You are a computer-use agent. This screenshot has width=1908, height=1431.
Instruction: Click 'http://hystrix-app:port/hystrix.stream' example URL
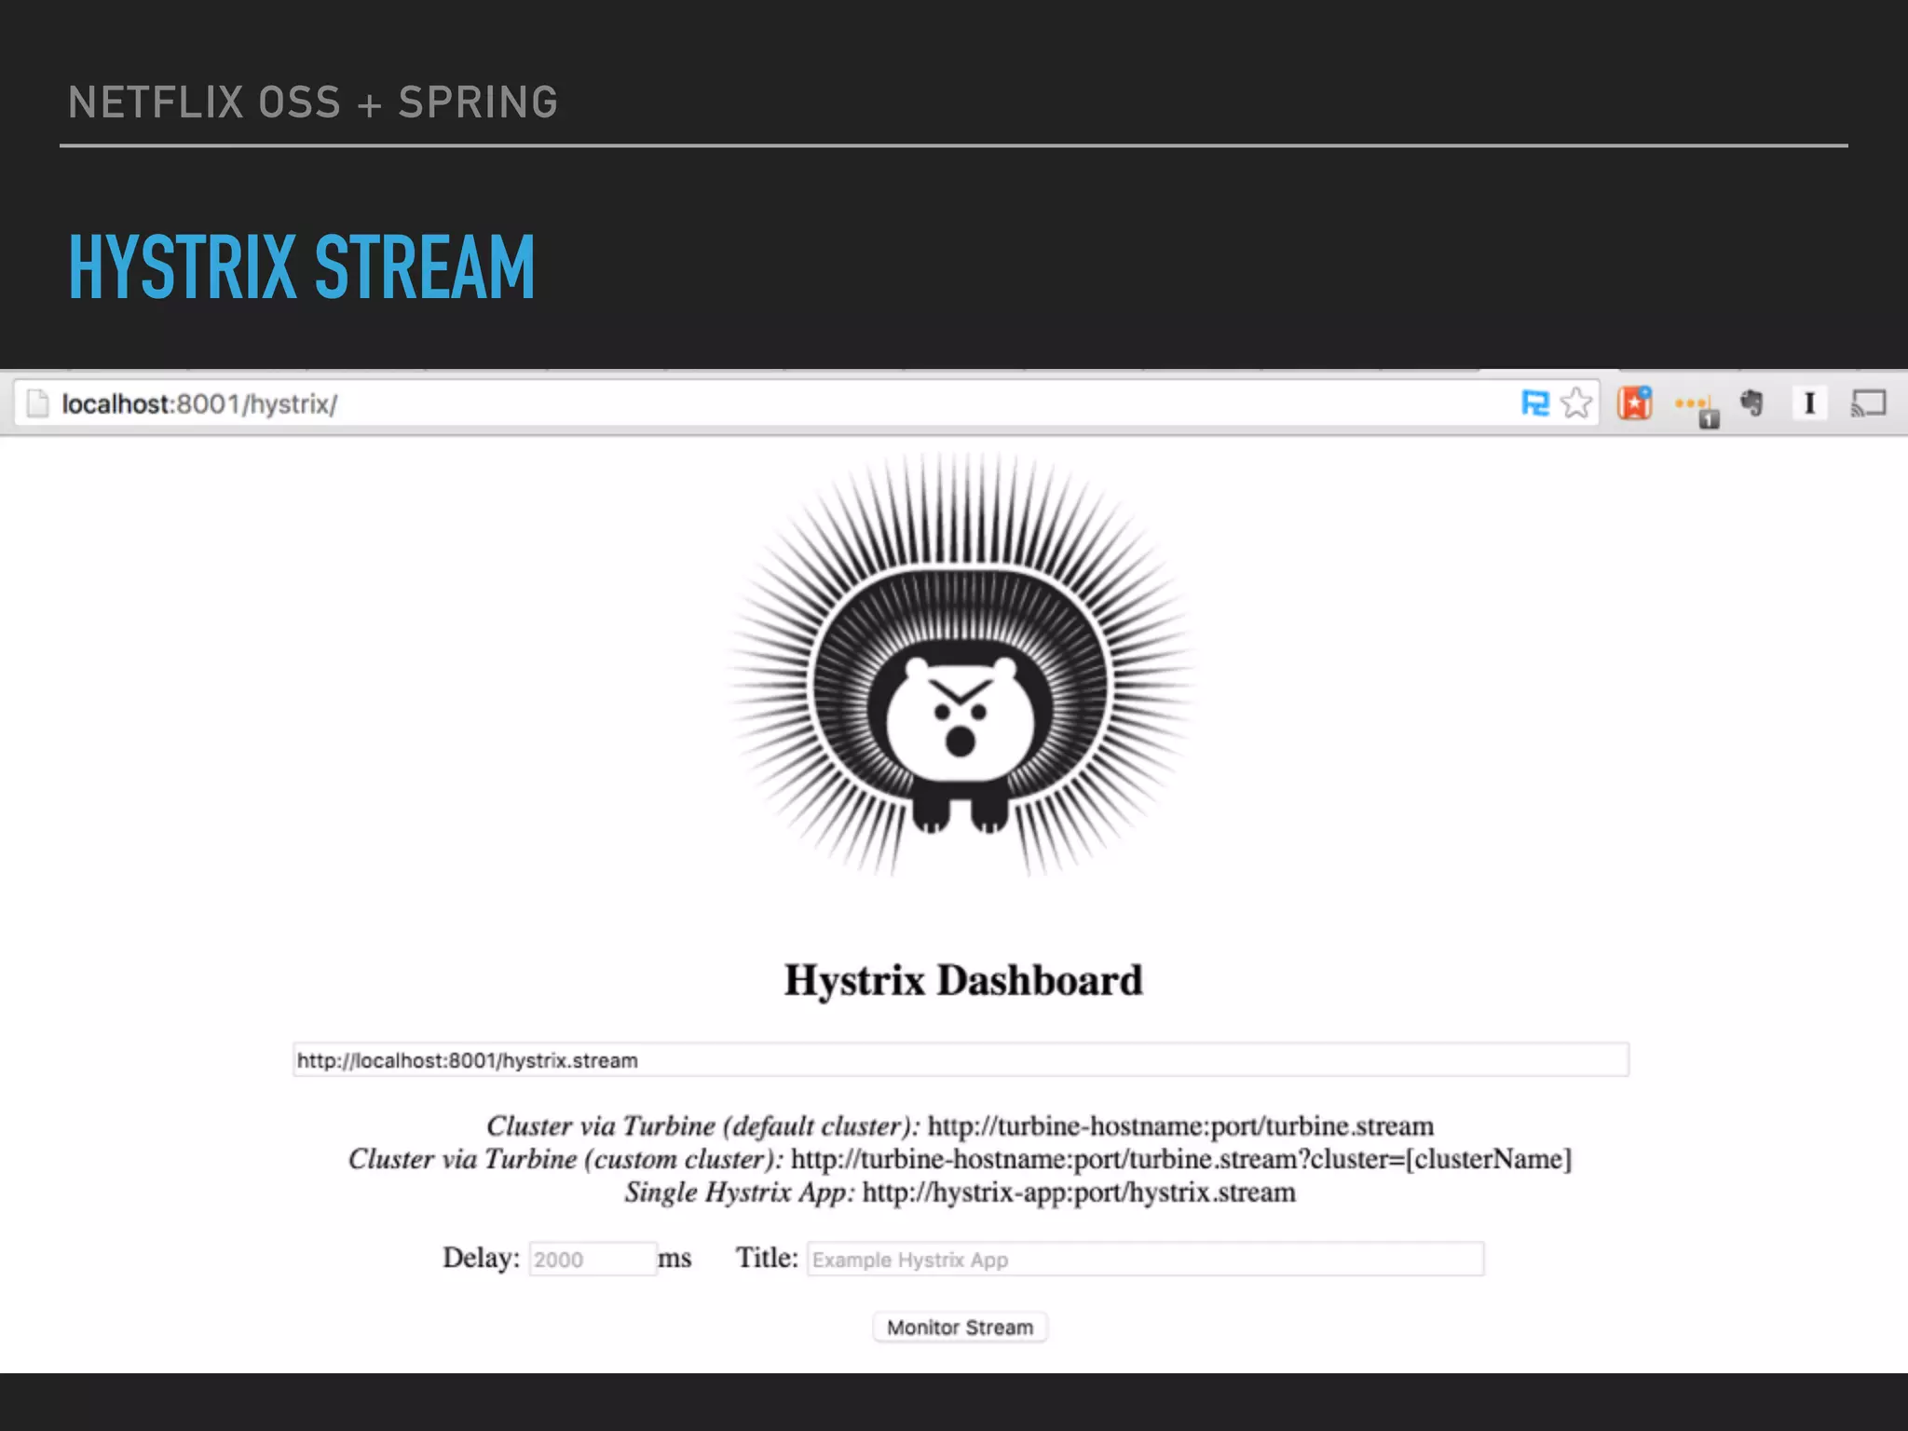click(x=1079, y=1192)
